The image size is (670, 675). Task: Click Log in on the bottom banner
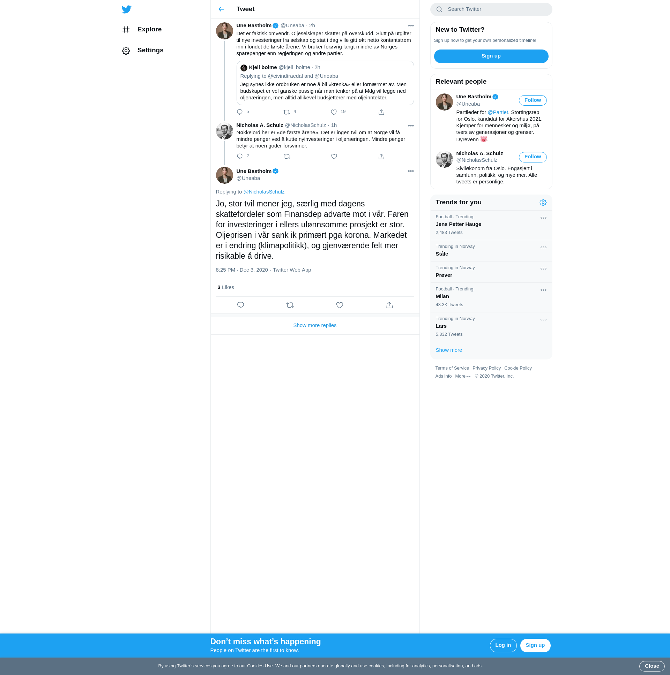(503, 645)
